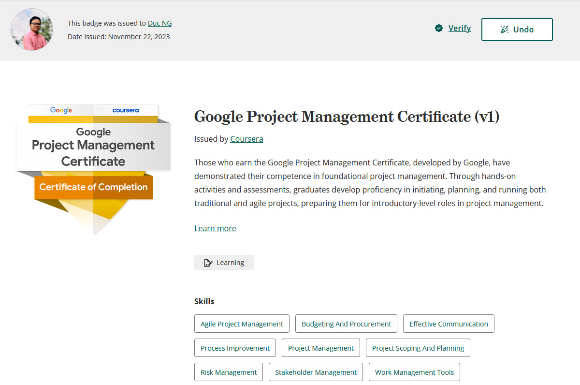Click the Verify link

click(459, 29)
